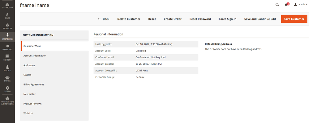Viewport: 309px width, 123px height.
Task: Click the orange Save Customer button
Action: pos(294,19)
